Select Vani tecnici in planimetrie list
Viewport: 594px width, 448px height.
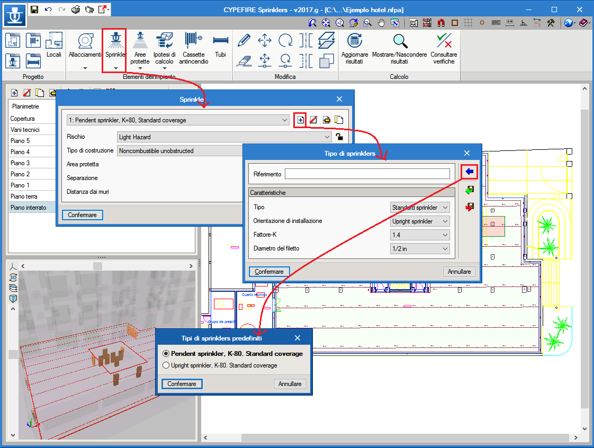pyautogui.click(x=32, y=130)
